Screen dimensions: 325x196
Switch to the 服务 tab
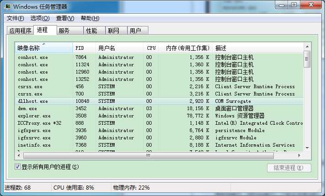pos(70,31)
